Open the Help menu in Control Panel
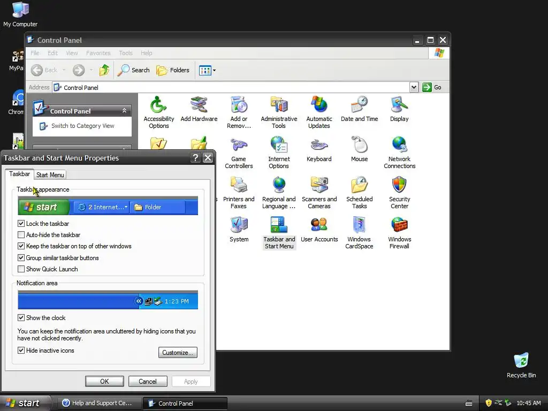 (x=147, y=53)
